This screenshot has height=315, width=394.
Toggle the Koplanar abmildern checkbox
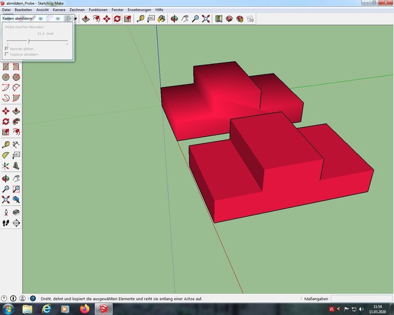[x=7, y=54]
